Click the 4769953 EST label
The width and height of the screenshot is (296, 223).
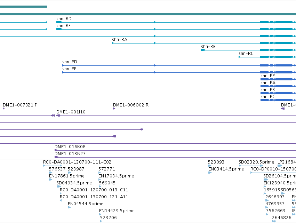tap(275, 204)
